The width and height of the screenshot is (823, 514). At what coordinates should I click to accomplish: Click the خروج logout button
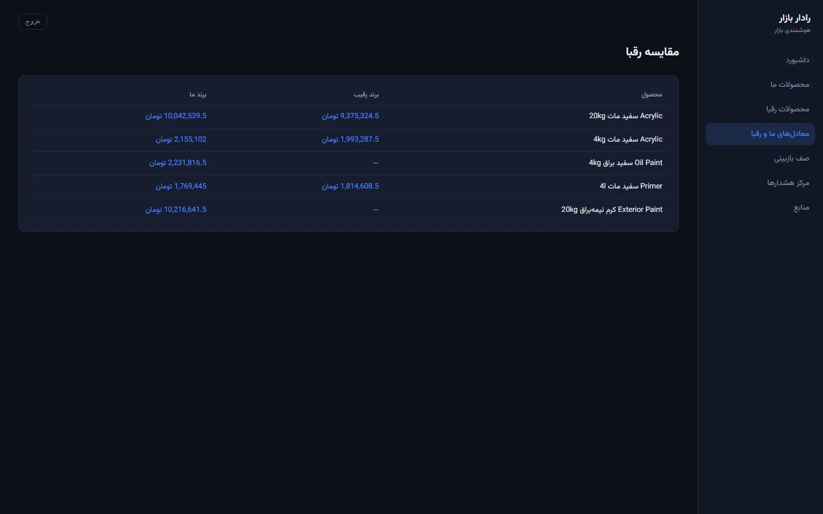[33, 22]
